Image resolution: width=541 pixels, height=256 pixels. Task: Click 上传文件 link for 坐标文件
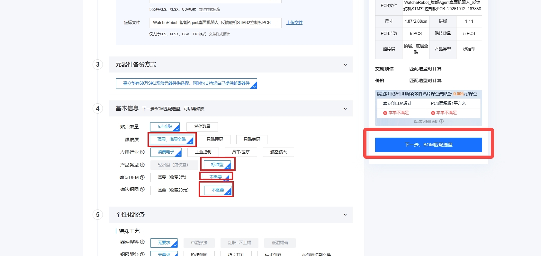(294, 23)
